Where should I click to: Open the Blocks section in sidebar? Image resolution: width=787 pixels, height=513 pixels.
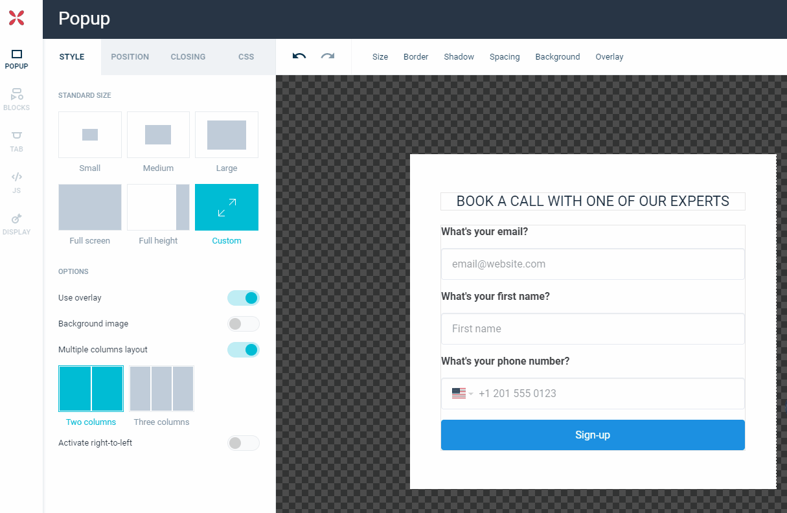click(x=17, y=100)
